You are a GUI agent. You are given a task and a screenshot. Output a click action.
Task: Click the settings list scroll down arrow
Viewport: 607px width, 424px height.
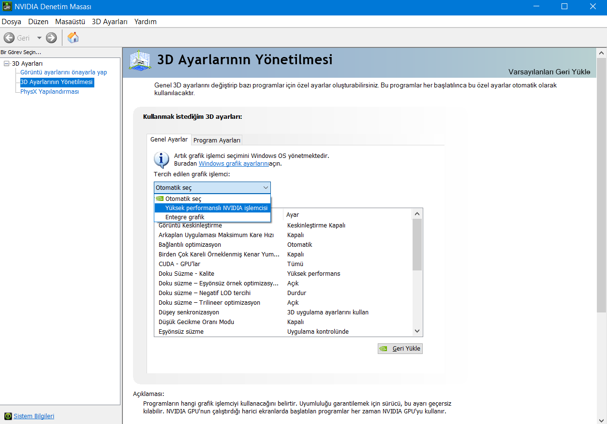click(x=417, y=331)
